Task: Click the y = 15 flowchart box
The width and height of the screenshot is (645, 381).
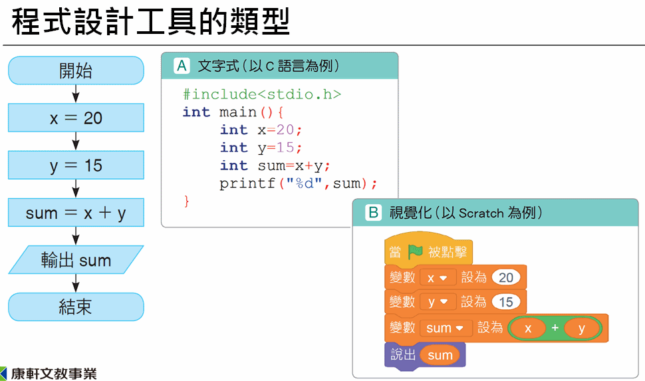Action: pyautogui.click(x=76, y=165)
